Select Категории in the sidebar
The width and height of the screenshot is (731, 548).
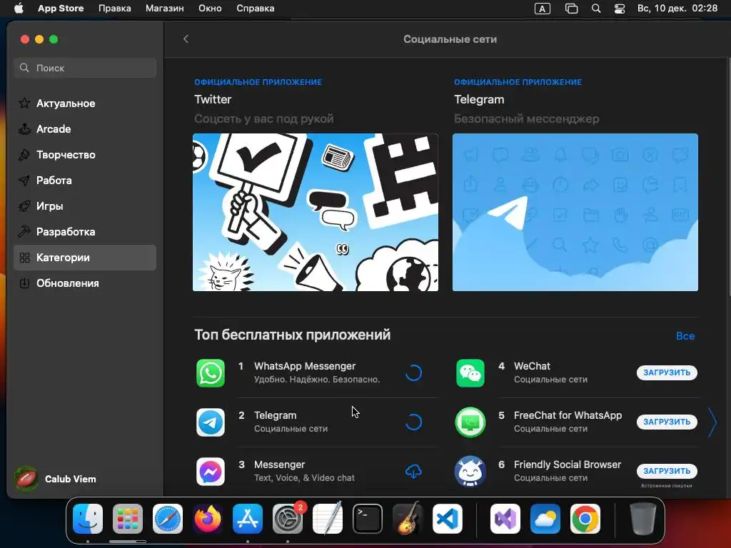(85, 258)
